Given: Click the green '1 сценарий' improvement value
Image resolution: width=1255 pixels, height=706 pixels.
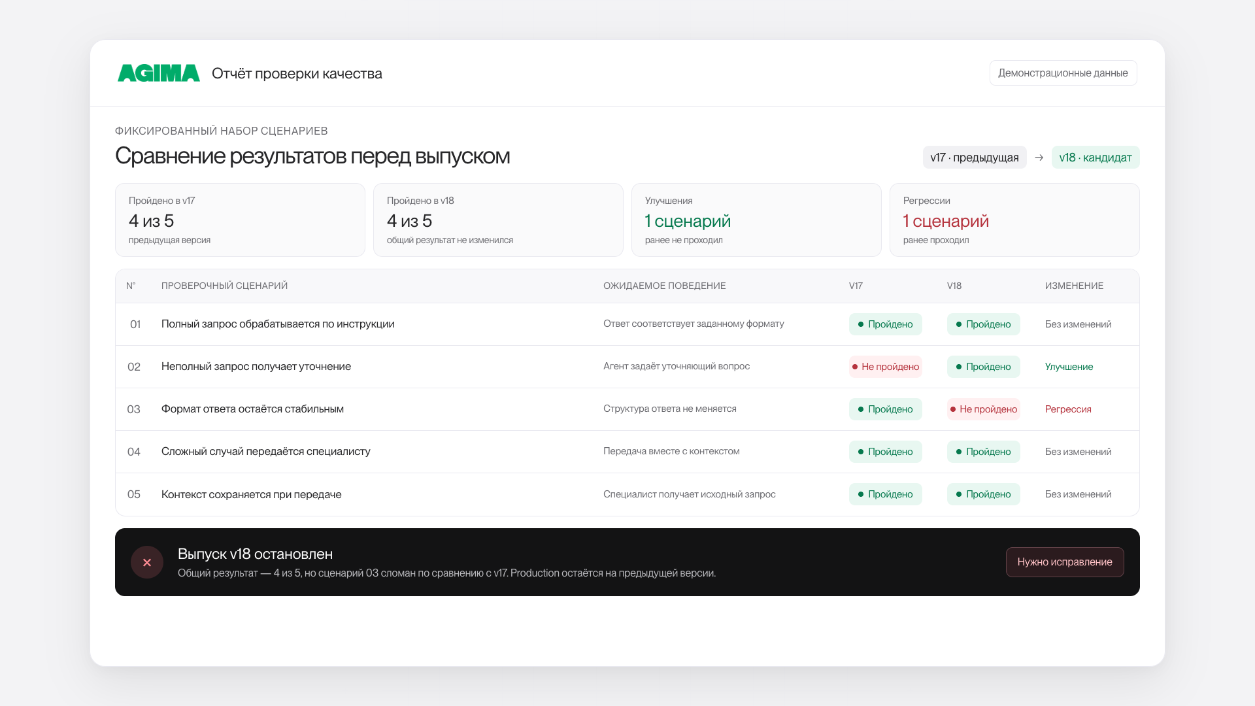Looking at the screenshot, I should 688,221.
